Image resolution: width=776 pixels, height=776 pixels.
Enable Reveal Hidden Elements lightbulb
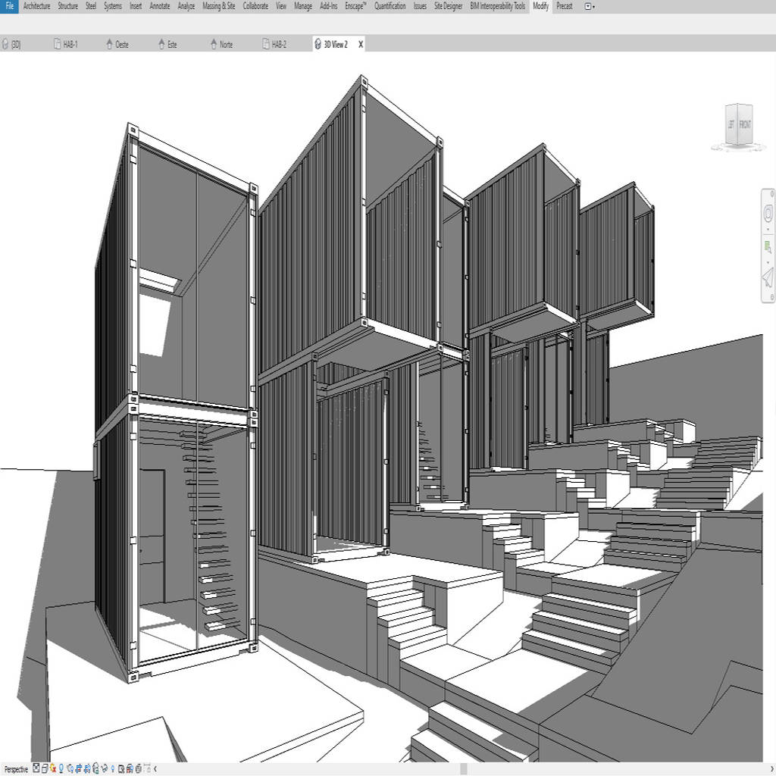[112, 768]
